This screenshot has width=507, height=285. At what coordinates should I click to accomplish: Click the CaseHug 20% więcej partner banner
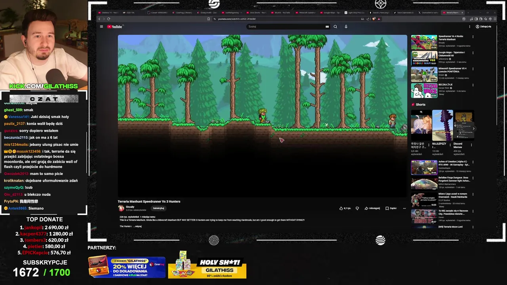127,267
